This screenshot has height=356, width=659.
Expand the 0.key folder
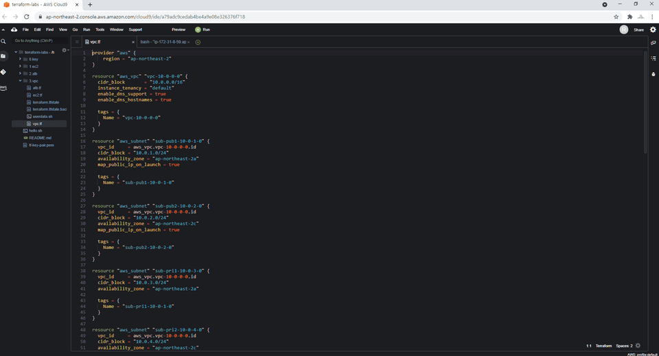coord(20,59)
